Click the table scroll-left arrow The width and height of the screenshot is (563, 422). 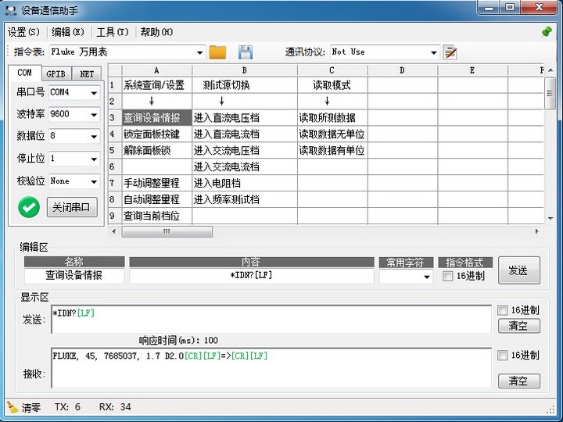point(114,231)
